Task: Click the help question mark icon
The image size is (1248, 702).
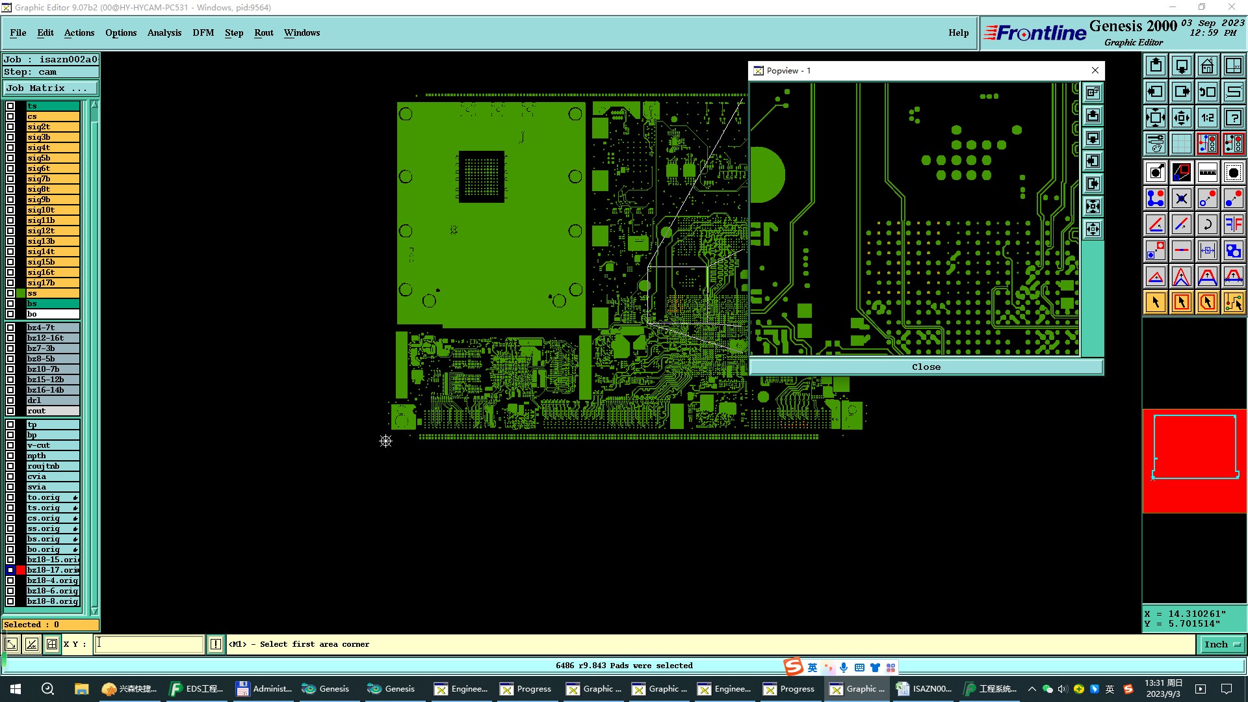Action: tap(1233, 118)
